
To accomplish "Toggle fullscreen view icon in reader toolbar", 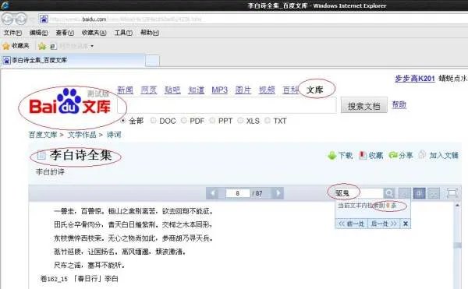I will [452, 193].
